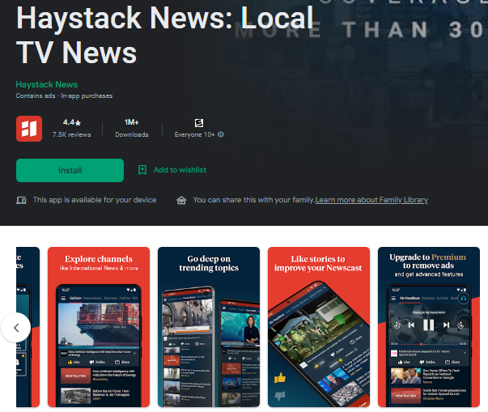Click 'This app is available for your device'
The image size is (488, 412).
click(95, 200)
